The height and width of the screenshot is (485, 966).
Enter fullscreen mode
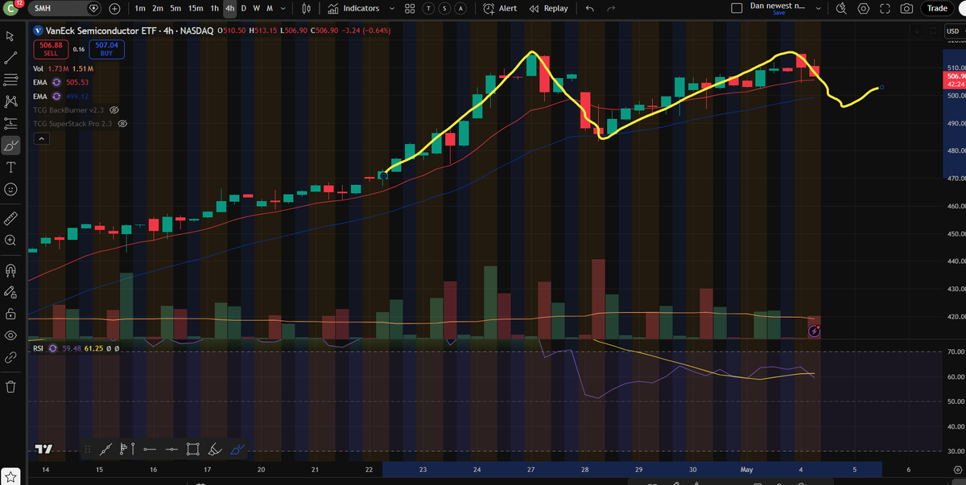(x=885, y=8)
